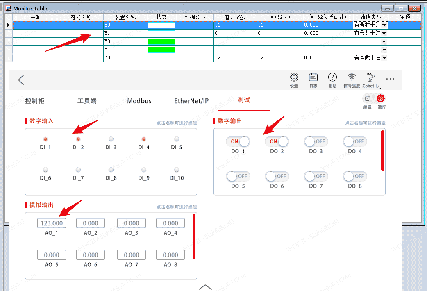Go back using the left arrow
427x291 pixels.
click(21, 80)
